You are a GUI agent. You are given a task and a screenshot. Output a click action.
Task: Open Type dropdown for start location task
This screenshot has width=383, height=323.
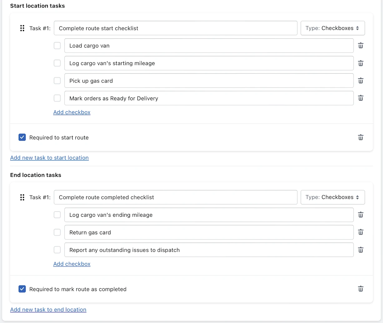(333, 28)
